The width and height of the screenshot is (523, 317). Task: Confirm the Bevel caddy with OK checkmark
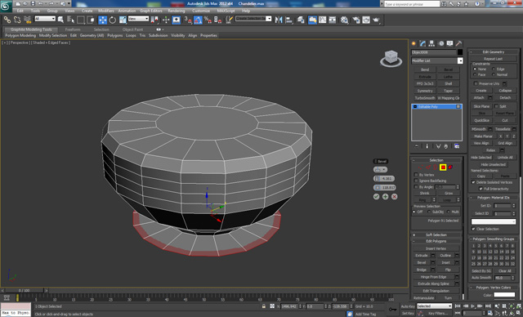376,197
